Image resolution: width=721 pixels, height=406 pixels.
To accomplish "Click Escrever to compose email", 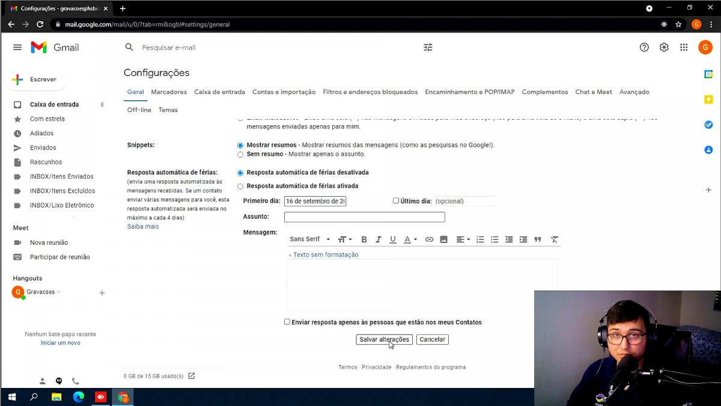I will [36, 79].
